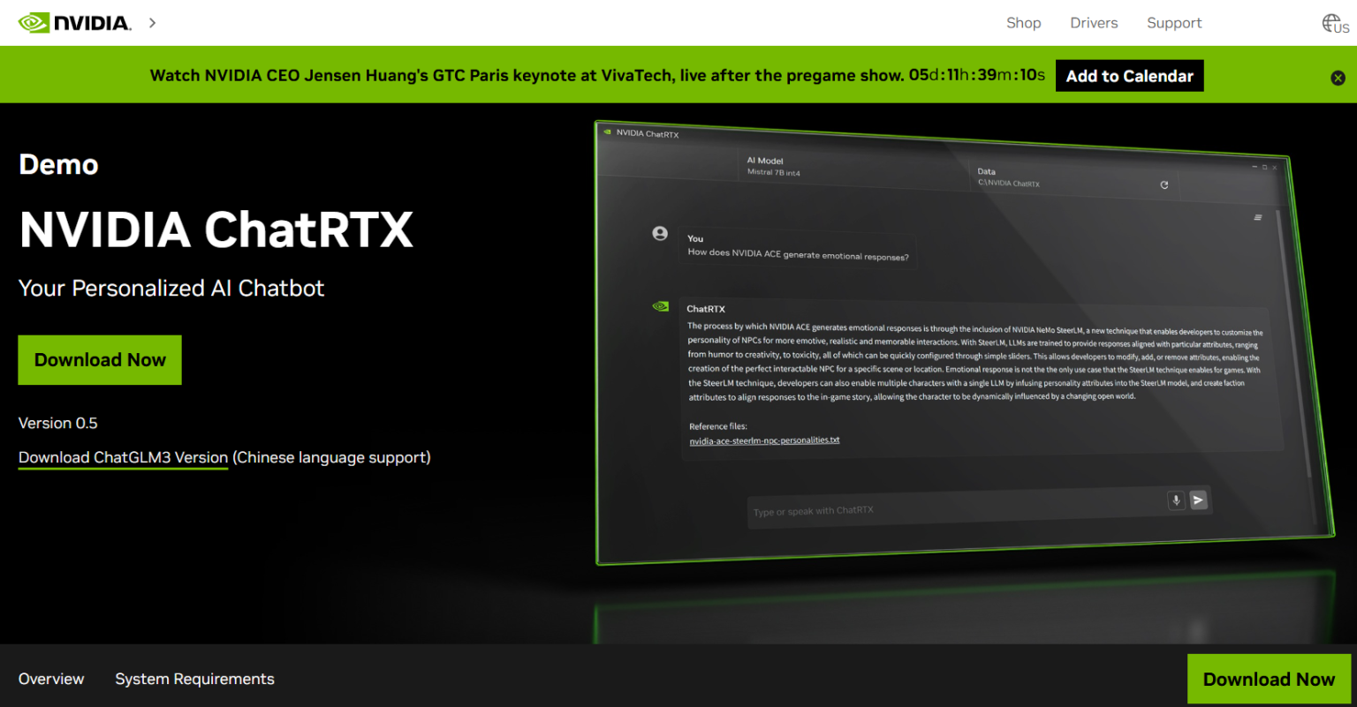Expand the breadcrumb chevron next to NVIDIA logo
The height and width of the screenshot is (707, 1357).
click(x=151, y=23)
